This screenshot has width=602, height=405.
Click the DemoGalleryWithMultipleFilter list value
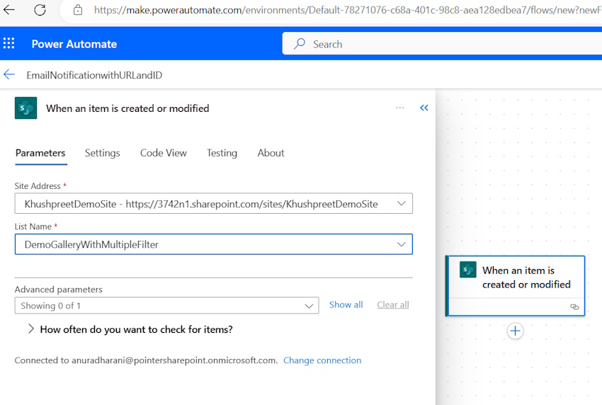coord(91,244)
